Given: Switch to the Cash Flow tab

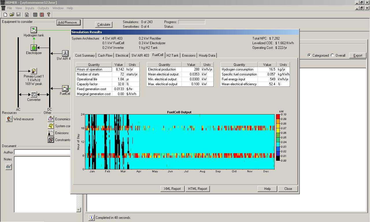Looking at the screenshot, I should pyautogui.click(x=105, y=55).
